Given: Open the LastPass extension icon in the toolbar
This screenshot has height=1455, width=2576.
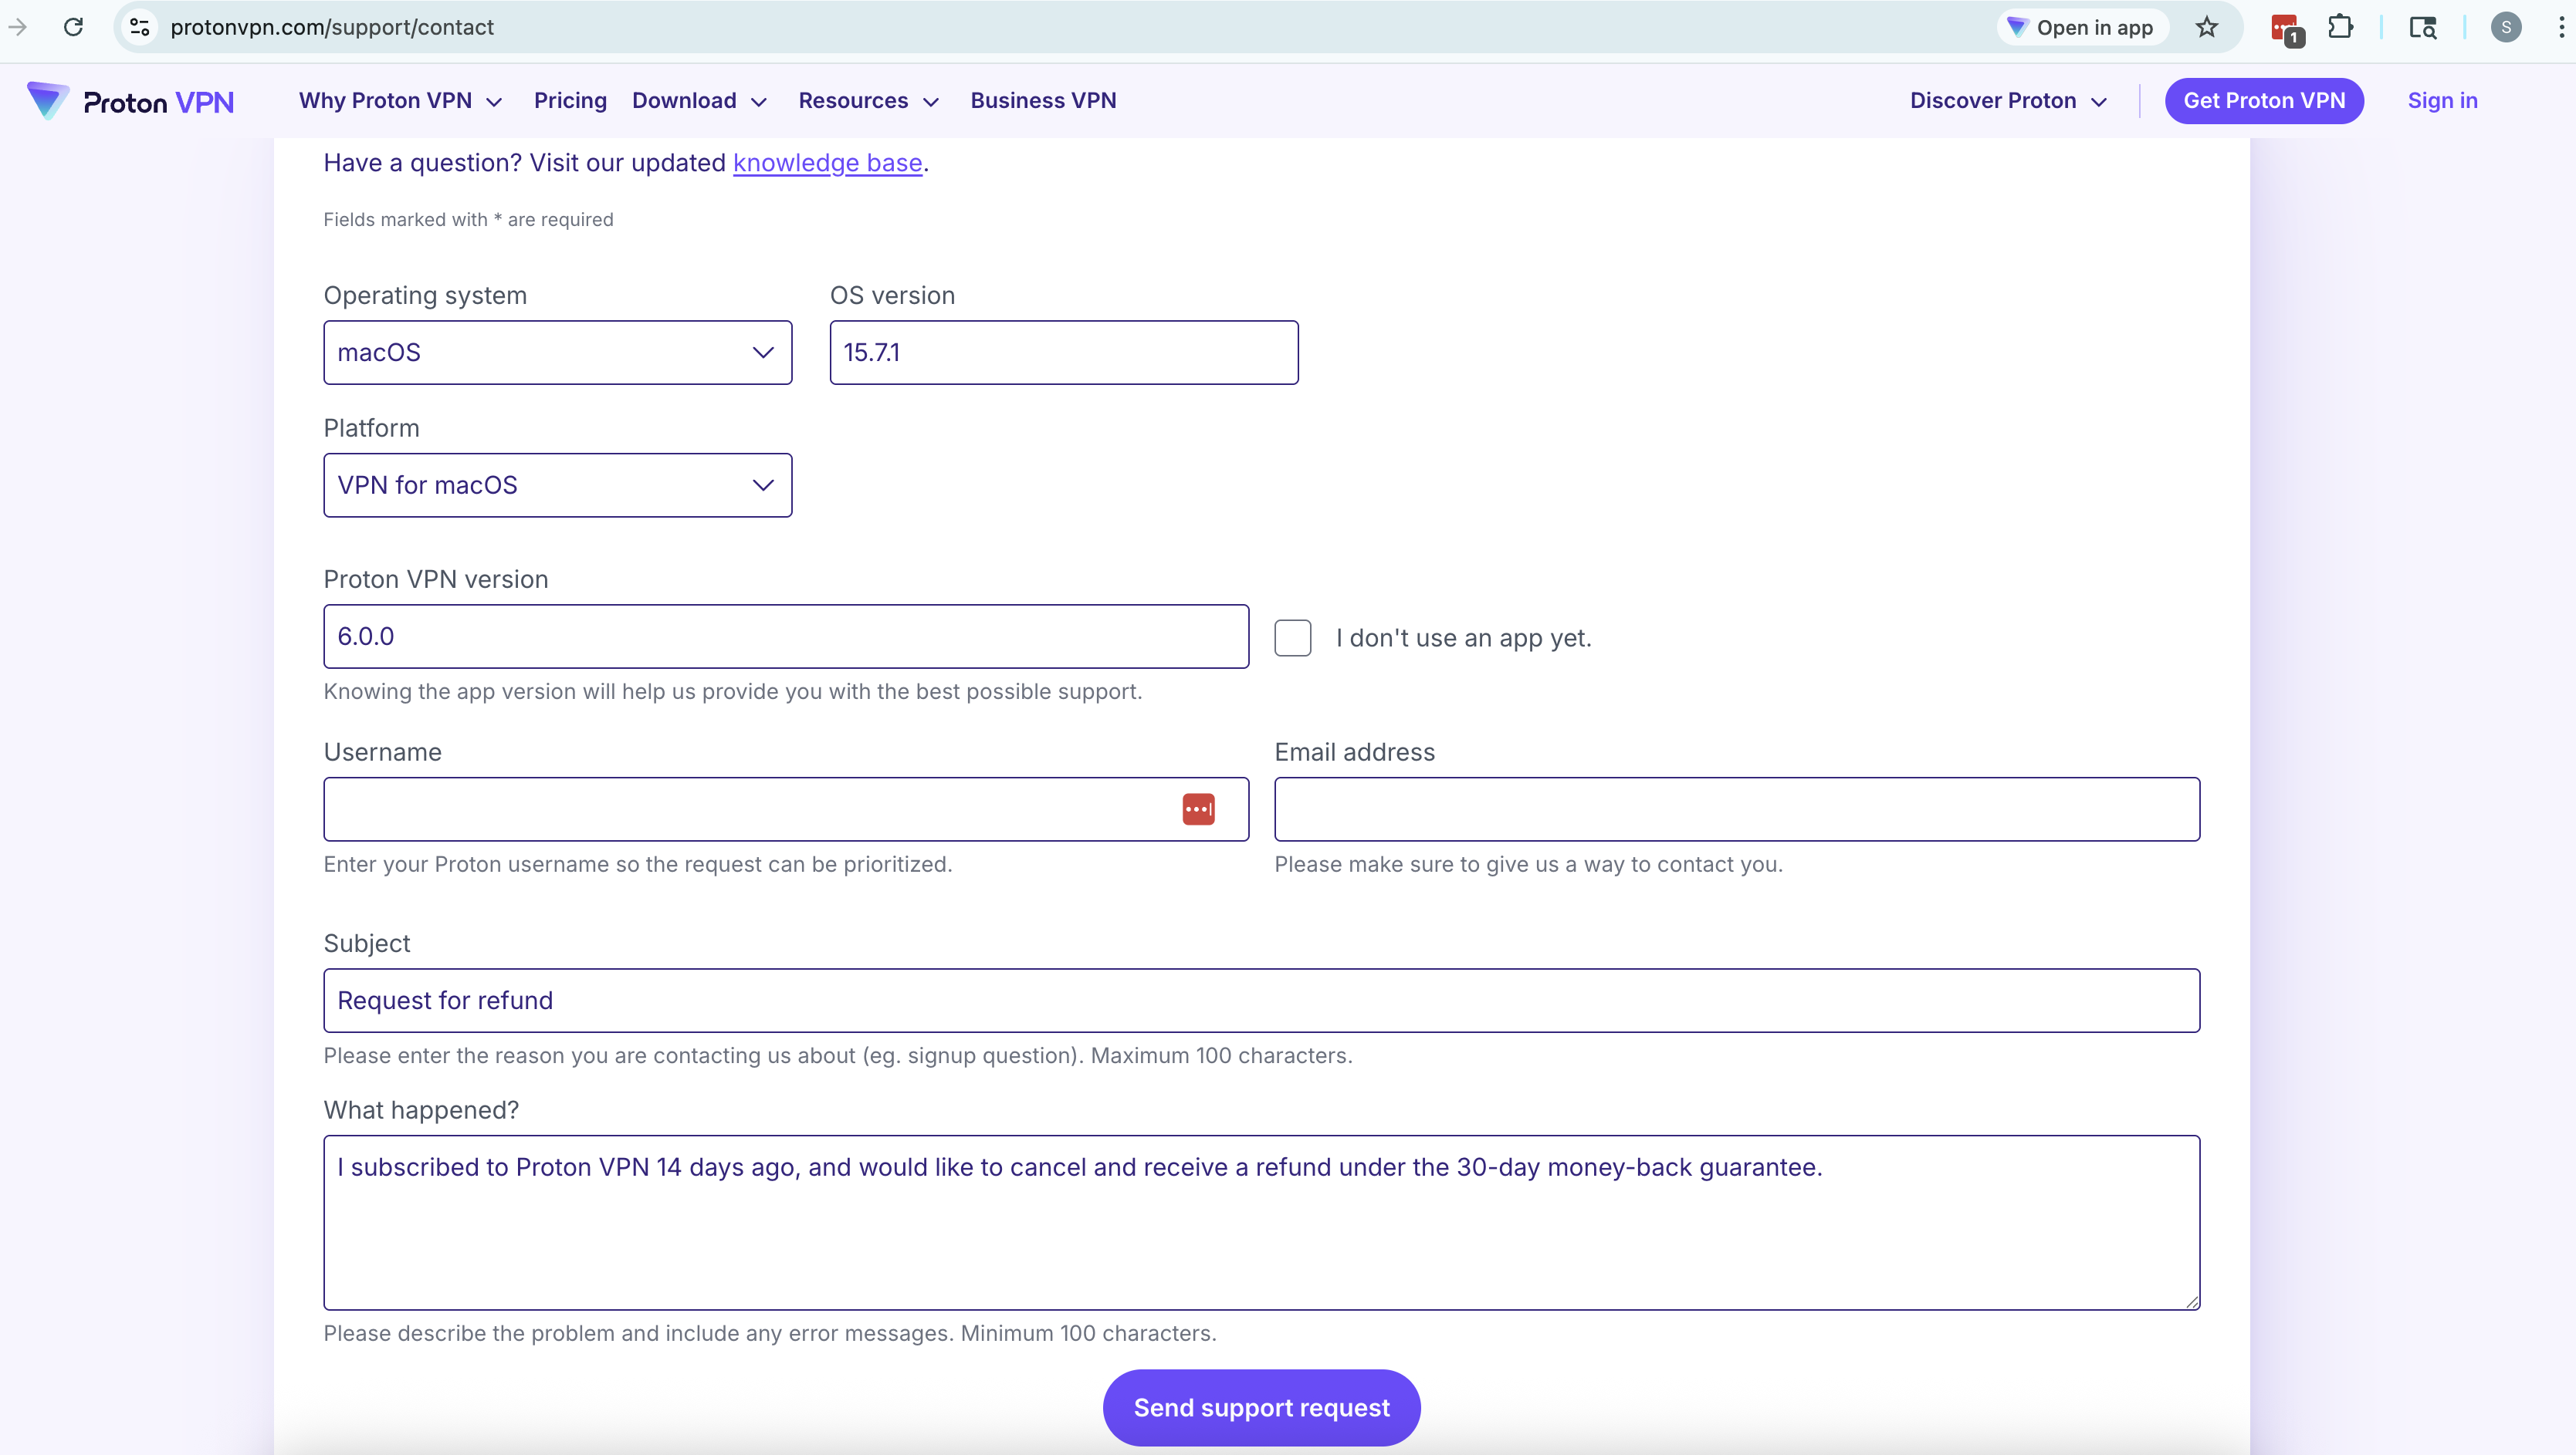Looking at the screenshot, I should (2285, 27).
